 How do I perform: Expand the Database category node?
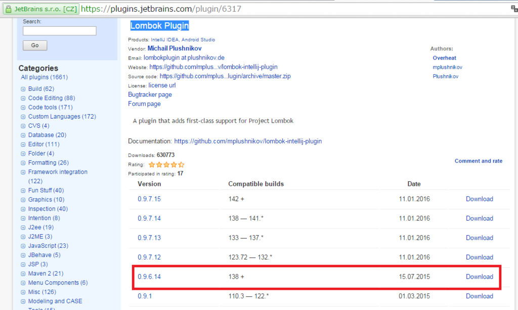pos(23,135)
